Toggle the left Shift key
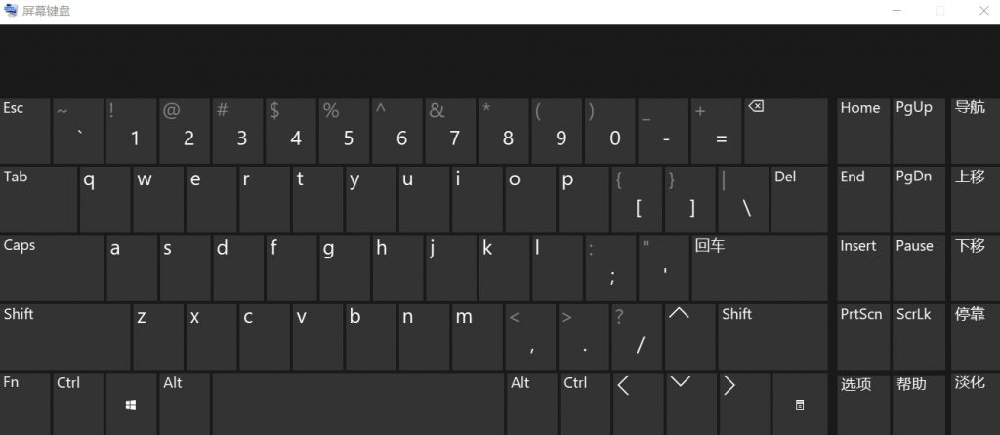This screenshot has width=1000, height=435. pyautogui.click(x=65, y=336)
